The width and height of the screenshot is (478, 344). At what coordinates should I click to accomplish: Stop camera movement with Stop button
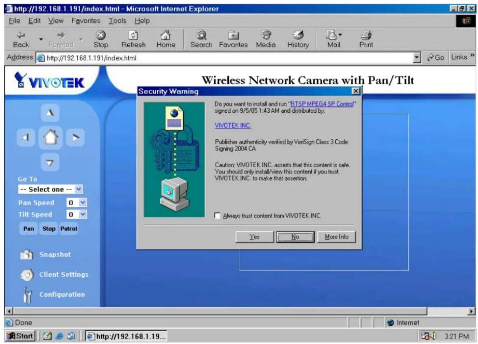[49, 229]
